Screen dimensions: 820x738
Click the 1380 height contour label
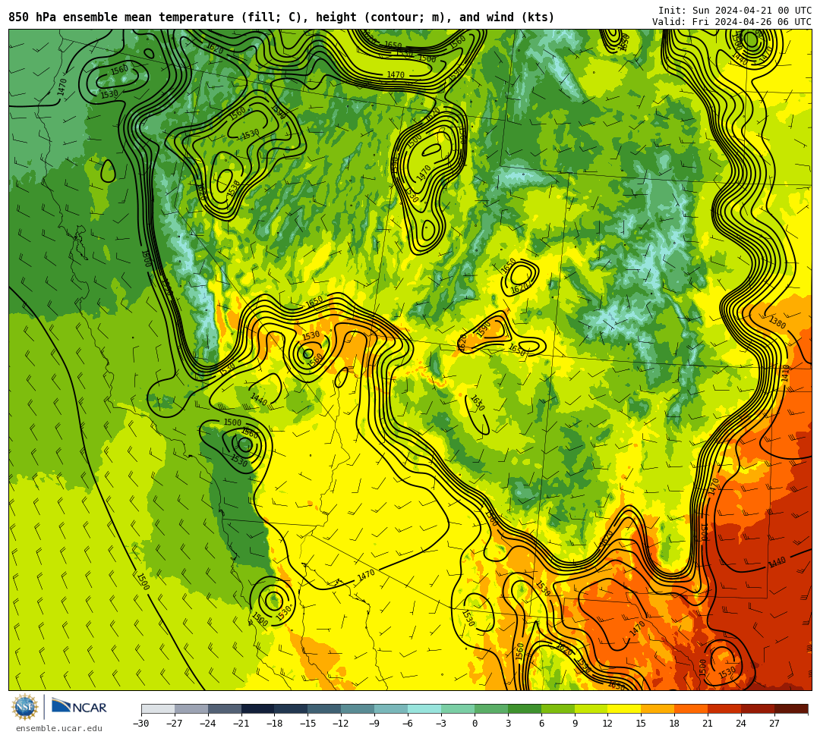click(x=777, y=323)
